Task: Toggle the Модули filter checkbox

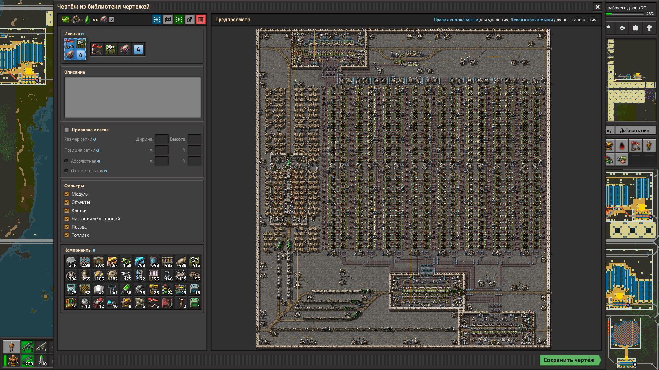Action: tap(67, 194)
